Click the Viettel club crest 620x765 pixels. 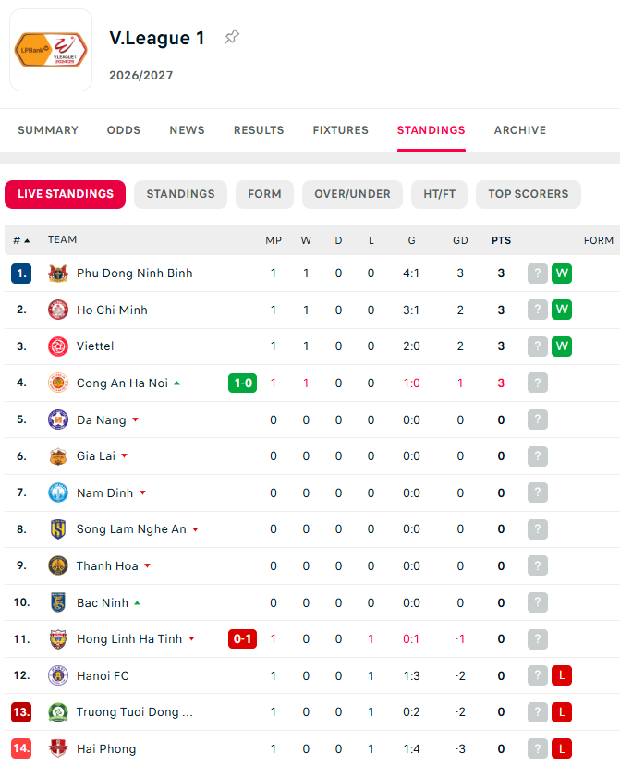(58, 346)
